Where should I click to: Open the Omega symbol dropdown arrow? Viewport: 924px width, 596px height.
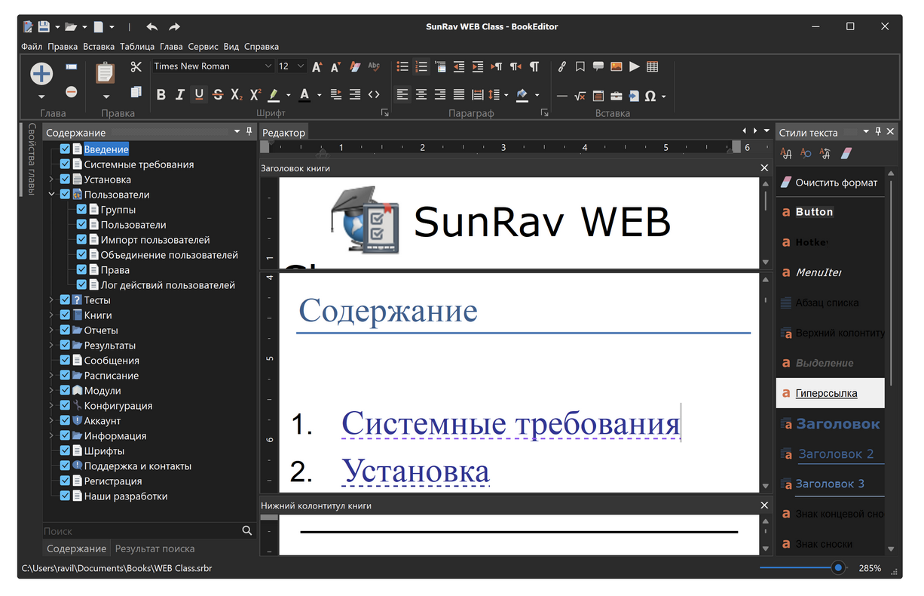click(664, 97)
